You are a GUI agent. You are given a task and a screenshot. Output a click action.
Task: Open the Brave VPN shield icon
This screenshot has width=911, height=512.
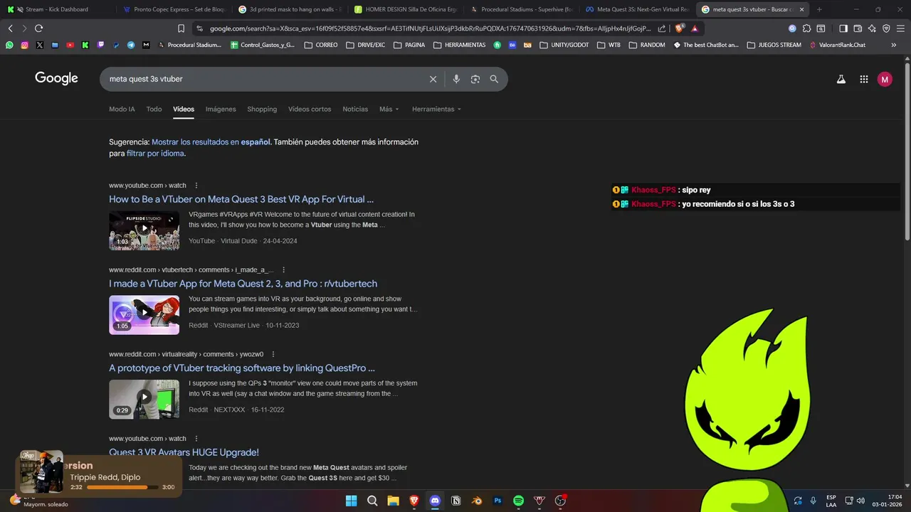(886, 28)
